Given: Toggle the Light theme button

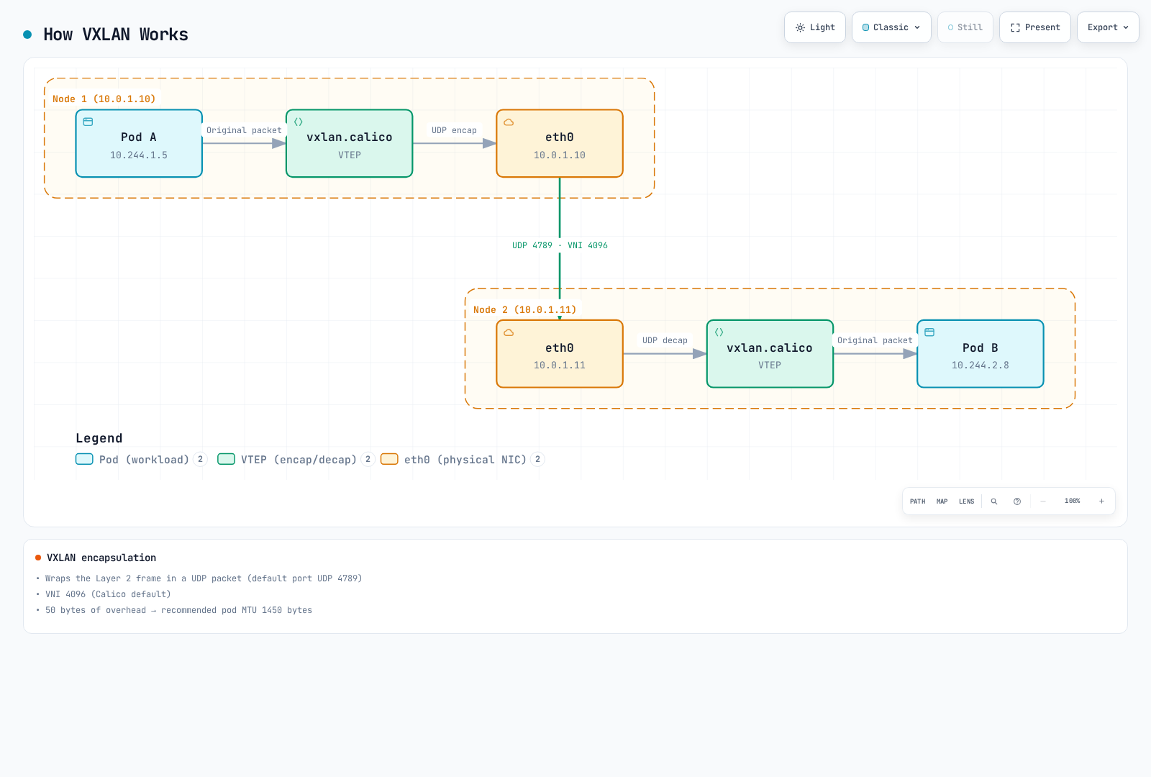Looking at the screenshot, I should click(x=815, y=27).
